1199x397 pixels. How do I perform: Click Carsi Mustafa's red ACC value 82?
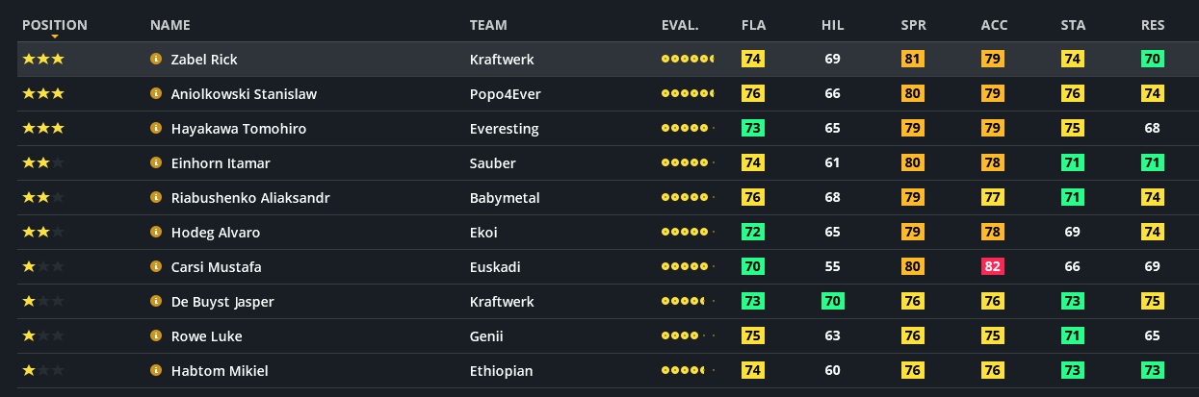pos(993,266)
